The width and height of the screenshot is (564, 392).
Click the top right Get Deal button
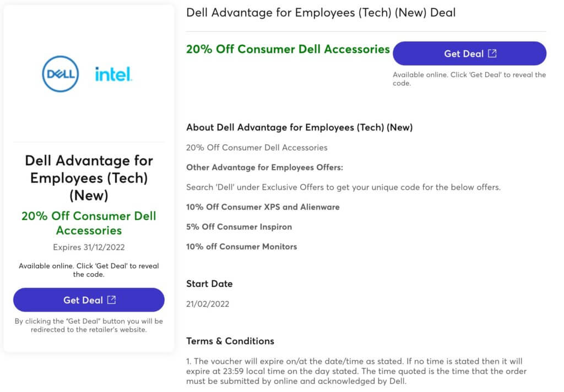click(x=469, y=53)
